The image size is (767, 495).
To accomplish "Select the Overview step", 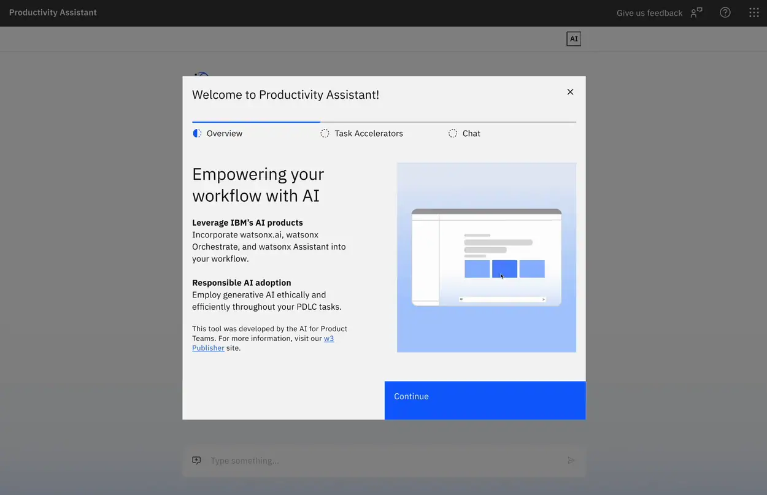I will coord(256,133).
